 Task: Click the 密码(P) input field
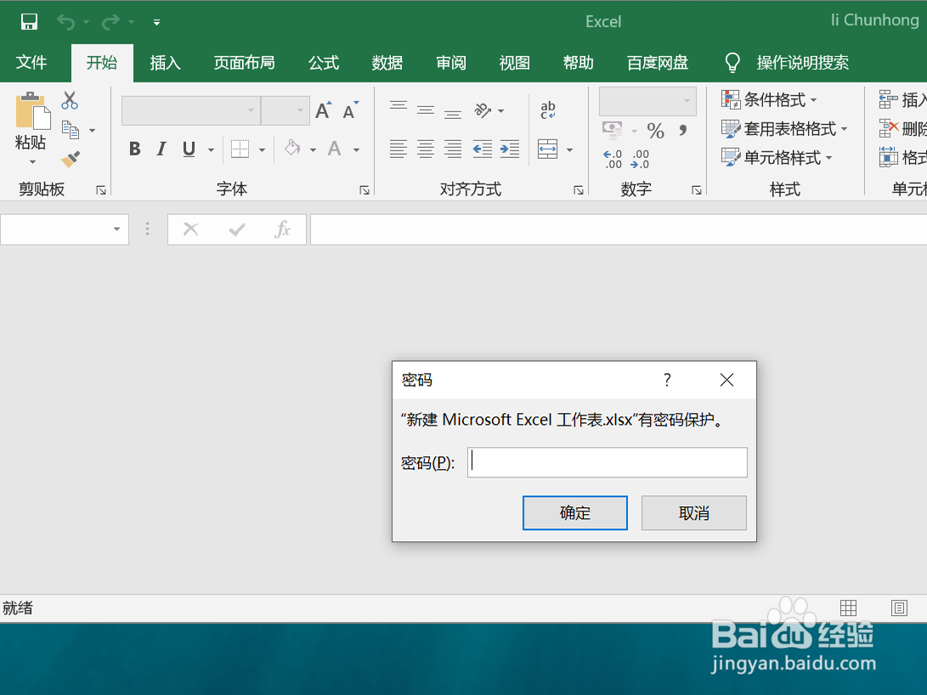point(608,462)
